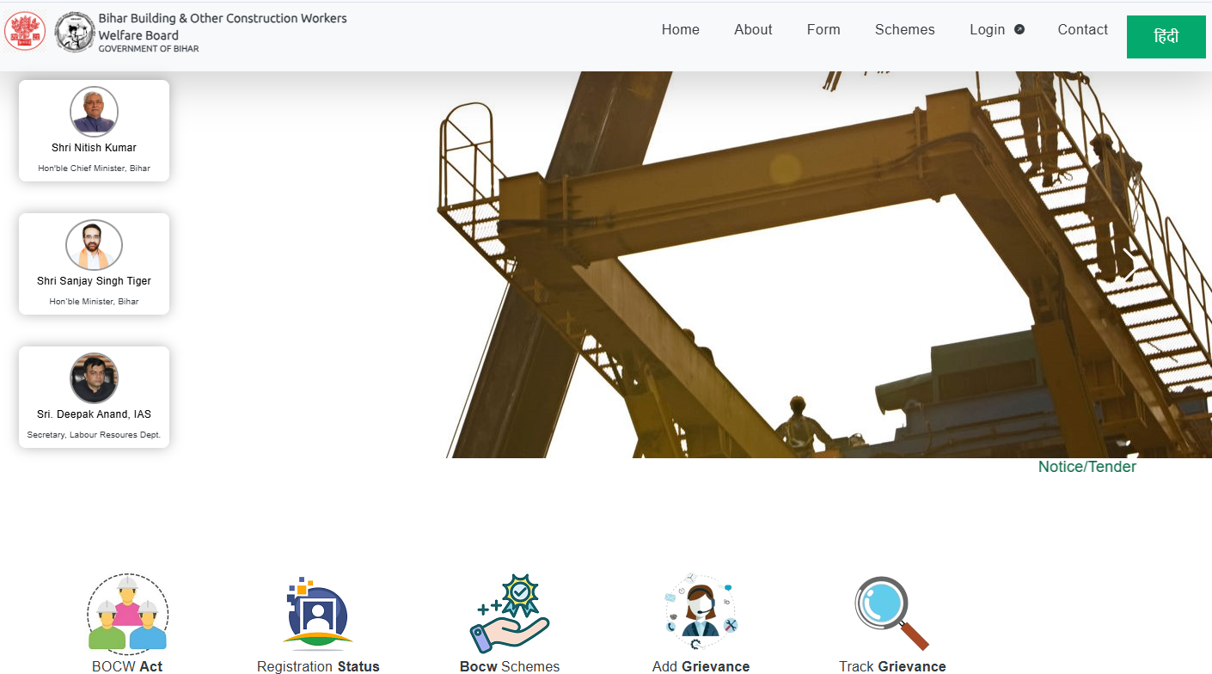Expand the Schemes menu

tap(904, 29)
